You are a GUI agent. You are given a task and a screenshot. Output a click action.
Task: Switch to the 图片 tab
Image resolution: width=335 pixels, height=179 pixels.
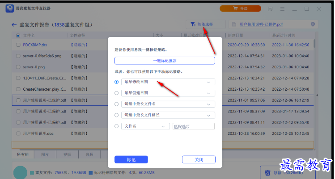coord(45,154)
